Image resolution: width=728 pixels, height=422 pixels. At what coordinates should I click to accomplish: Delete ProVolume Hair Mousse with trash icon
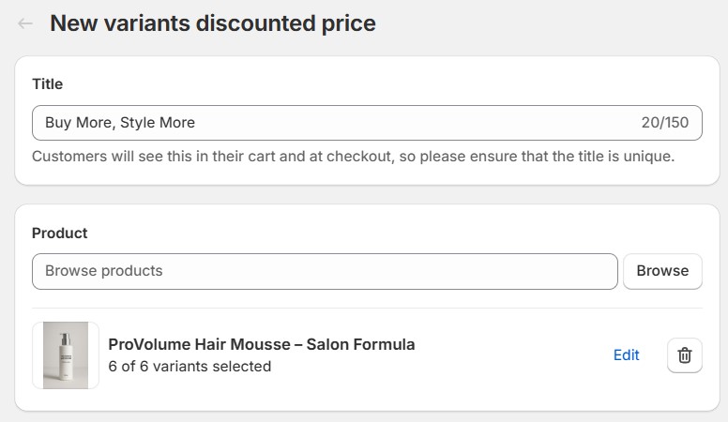(x=684, y=355)
